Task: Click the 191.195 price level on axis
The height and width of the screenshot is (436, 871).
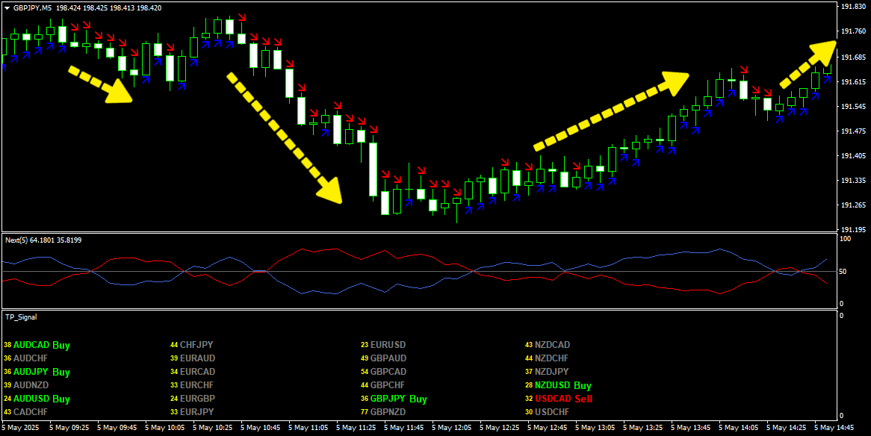Action: (x=852, y=229)
